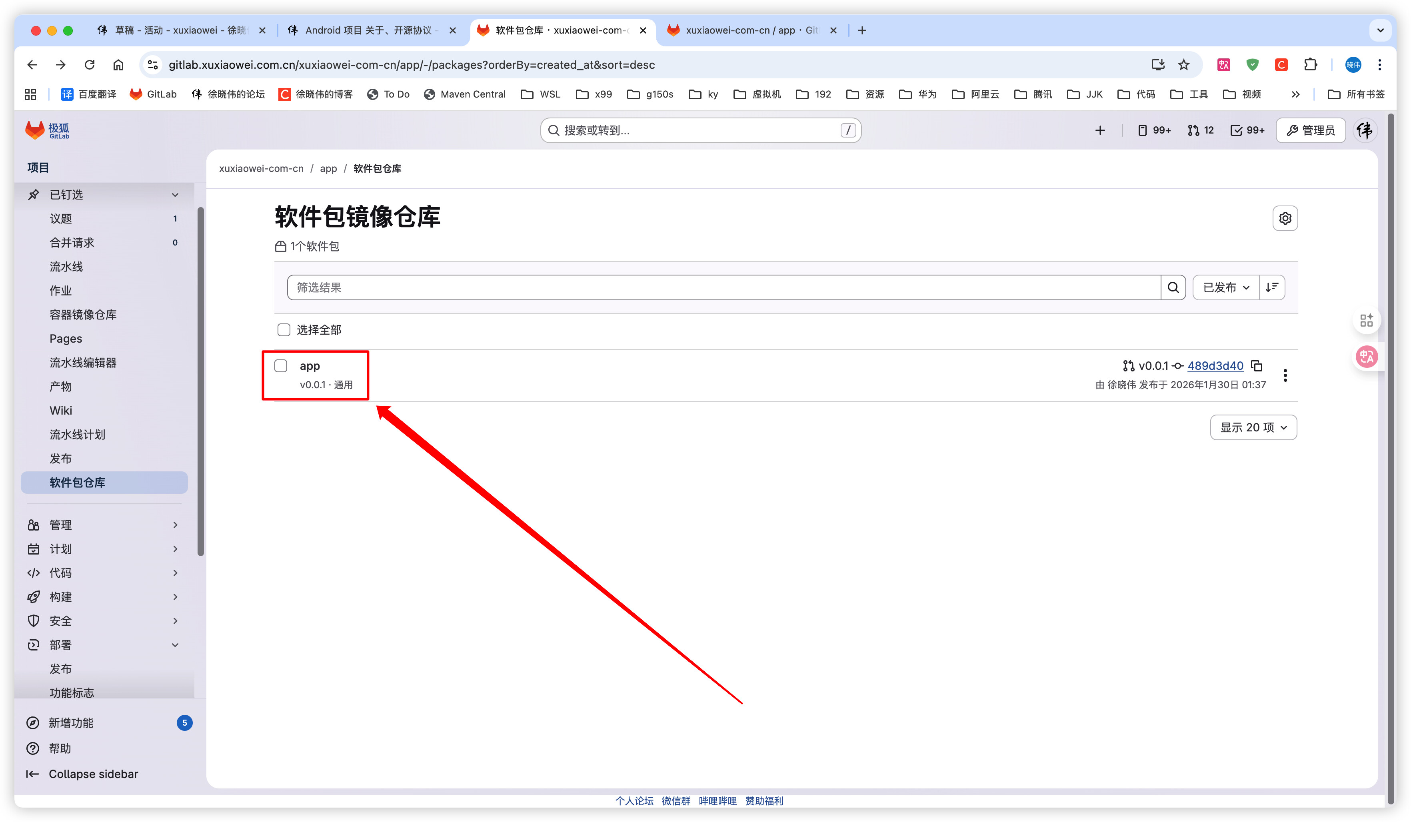This screenshot has height=822, width=1411.
Task: Open the app package three-dot actions menu
Action: [x=1285, y=375]
